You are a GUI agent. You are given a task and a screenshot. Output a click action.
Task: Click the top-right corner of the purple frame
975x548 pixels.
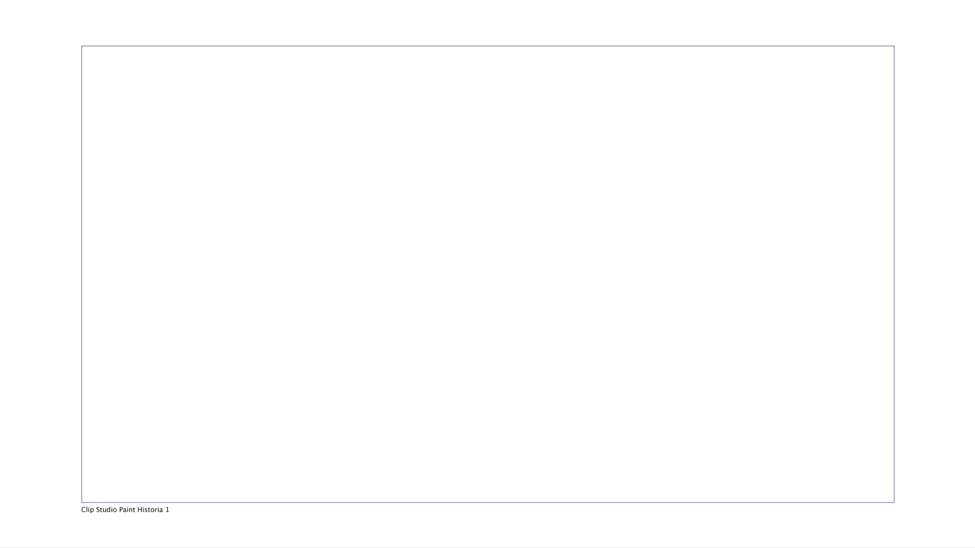[894, 46]
